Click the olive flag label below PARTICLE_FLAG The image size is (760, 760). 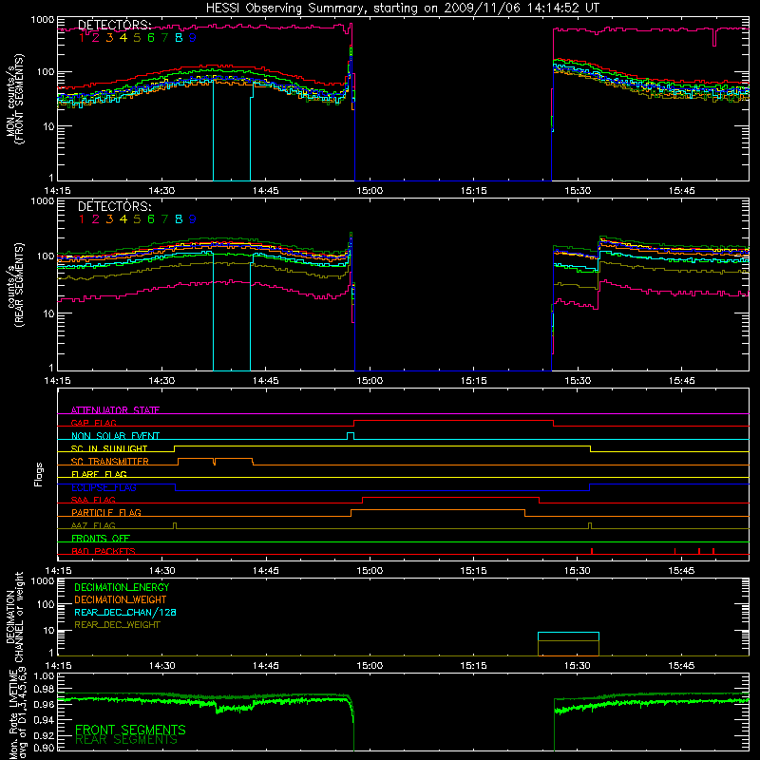point(93,525)
